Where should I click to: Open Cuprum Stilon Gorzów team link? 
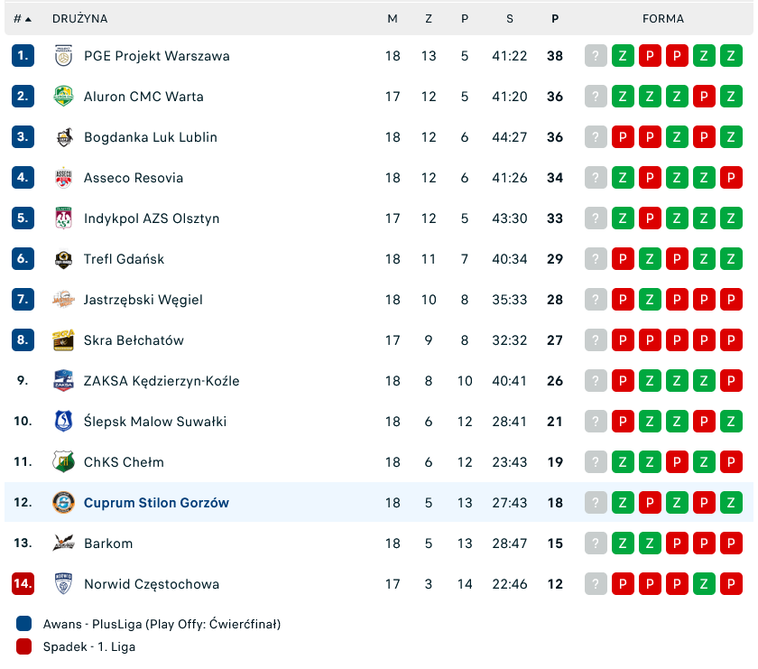(x=156, y=503)
